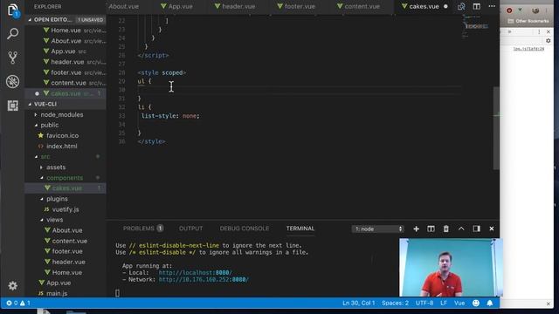The height and width of the screenshot is (314, 559).
Task: Switch to the footer.vue editor tab
Action: (x=300, y=6)
